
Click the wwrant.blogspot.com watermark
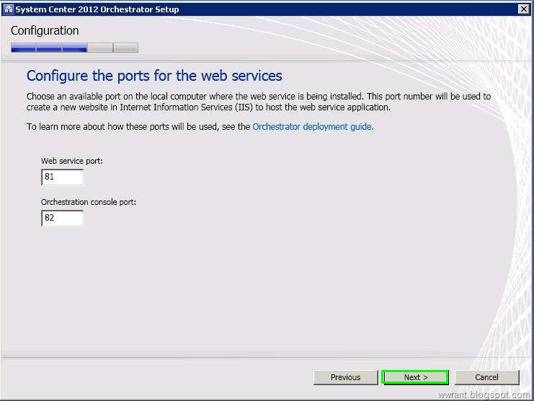[484, 395]
